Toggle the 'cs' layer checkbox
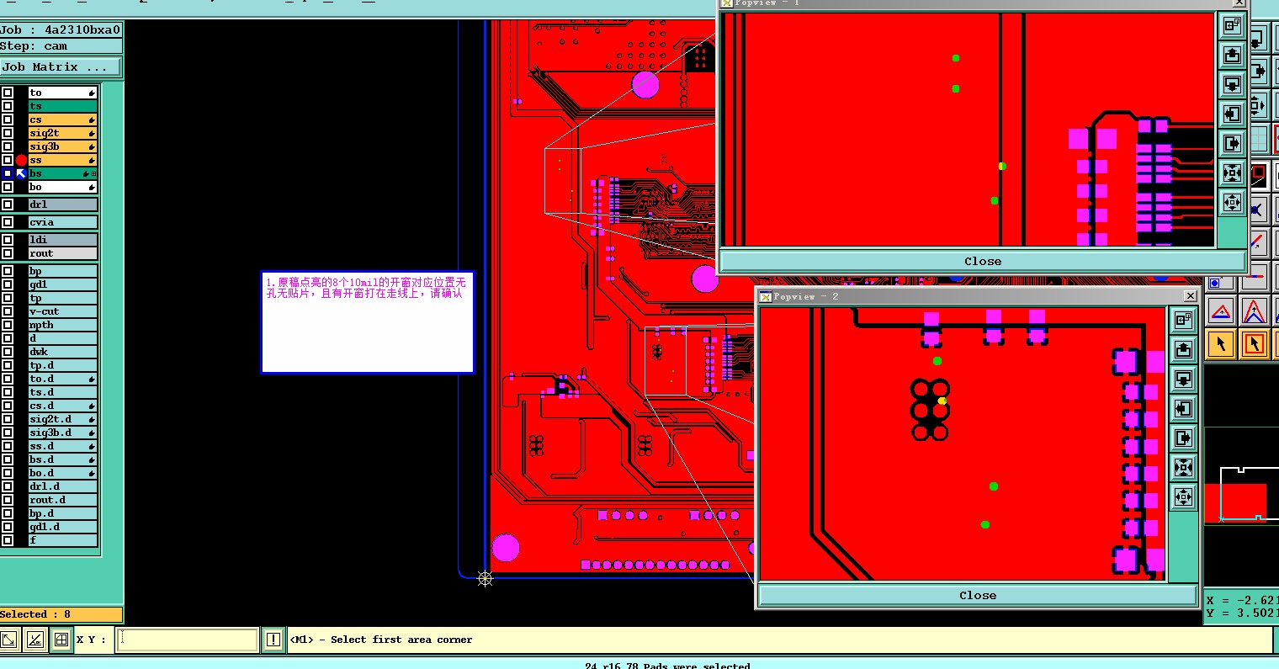The image size is (1279, 669). coord(8,119)
